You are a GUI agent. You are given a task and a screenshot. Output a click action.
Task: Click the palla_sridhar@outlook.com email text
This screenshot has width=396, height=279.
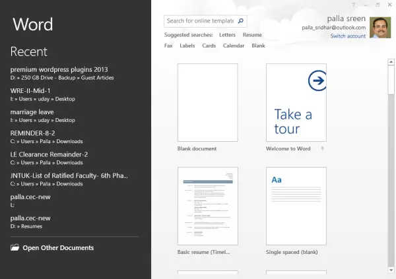pyautogui.click(x=333, y=28)
